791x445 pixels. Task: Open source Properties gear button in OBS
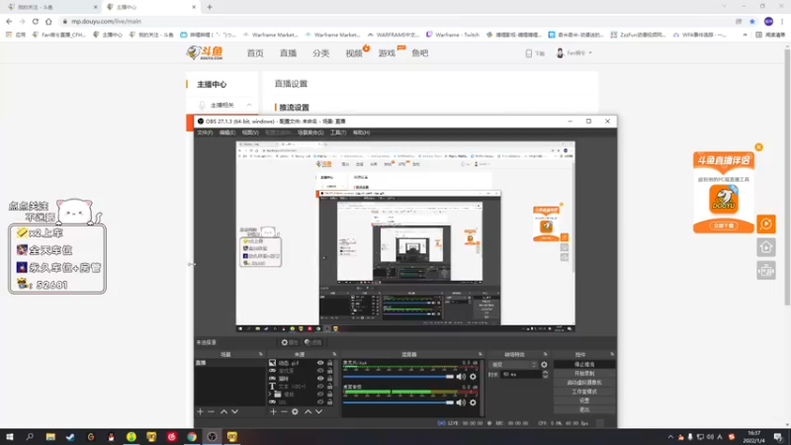(290, 342)
